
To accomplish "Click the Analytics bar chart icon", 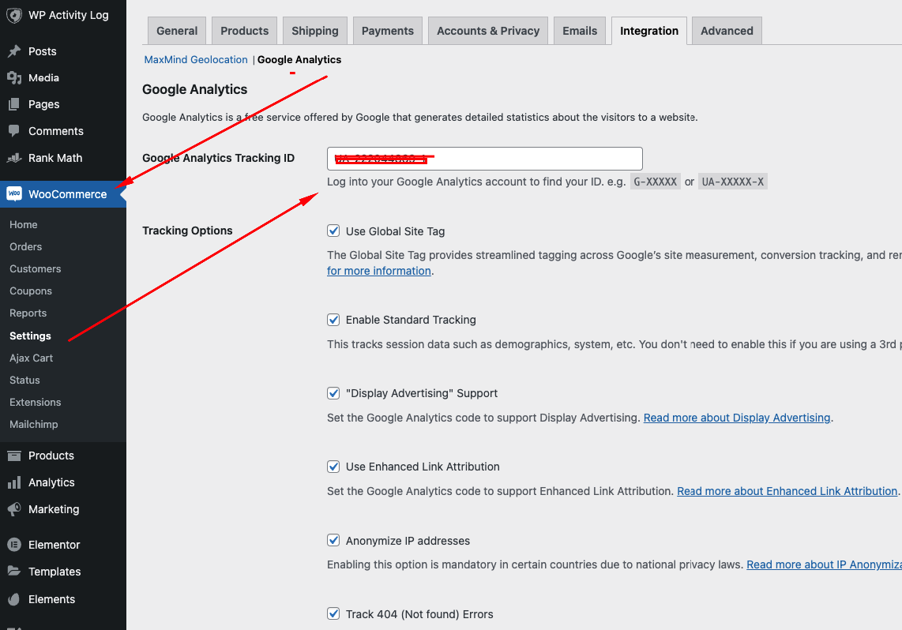I will (x=14, y=482).
